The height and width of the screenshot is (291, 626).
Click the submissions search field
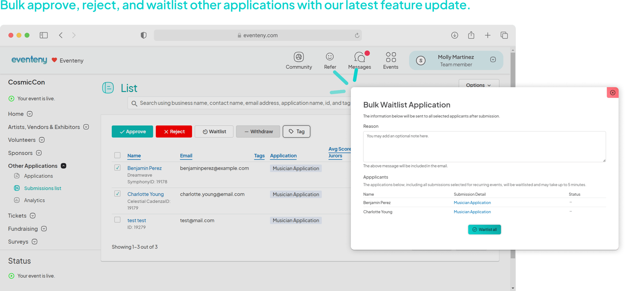pyautogui.click(x=239, y=103)
